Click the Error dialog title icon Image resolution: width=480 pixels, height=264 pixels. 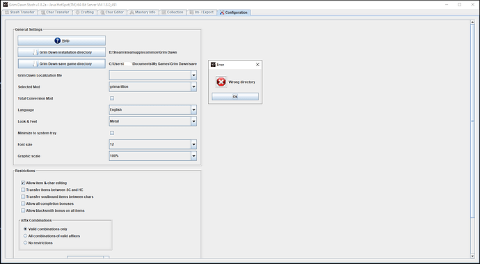(x=213, y=64)
